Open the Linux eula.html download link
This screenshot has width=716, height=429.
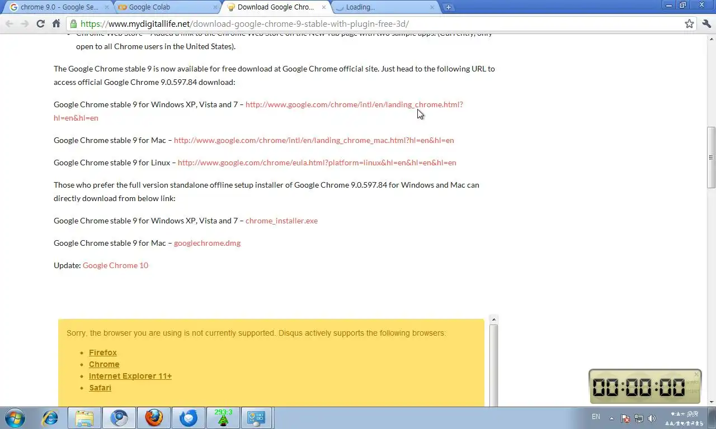click(317, 163)
